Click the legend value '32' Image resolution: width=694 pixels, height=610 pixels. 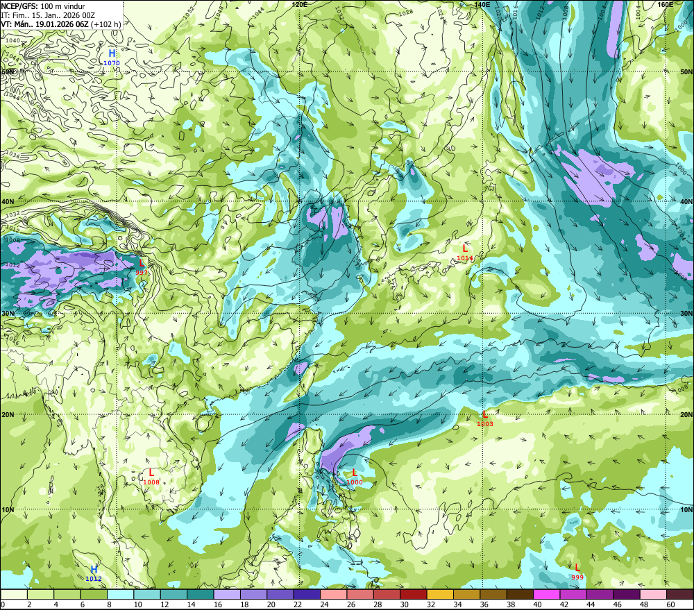(431, 604)
